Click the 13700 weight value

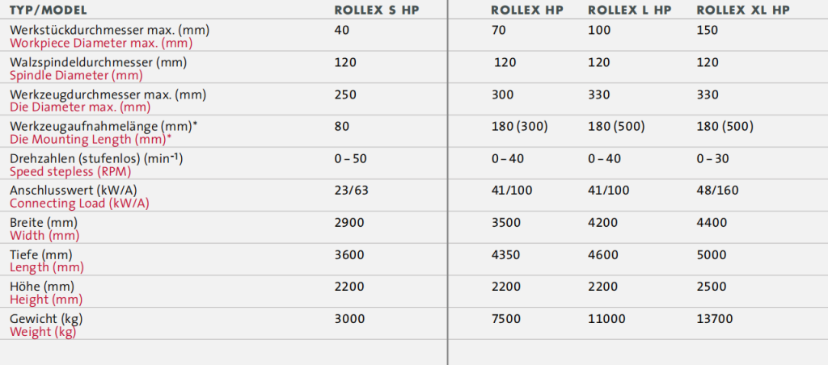coord(715,319)
